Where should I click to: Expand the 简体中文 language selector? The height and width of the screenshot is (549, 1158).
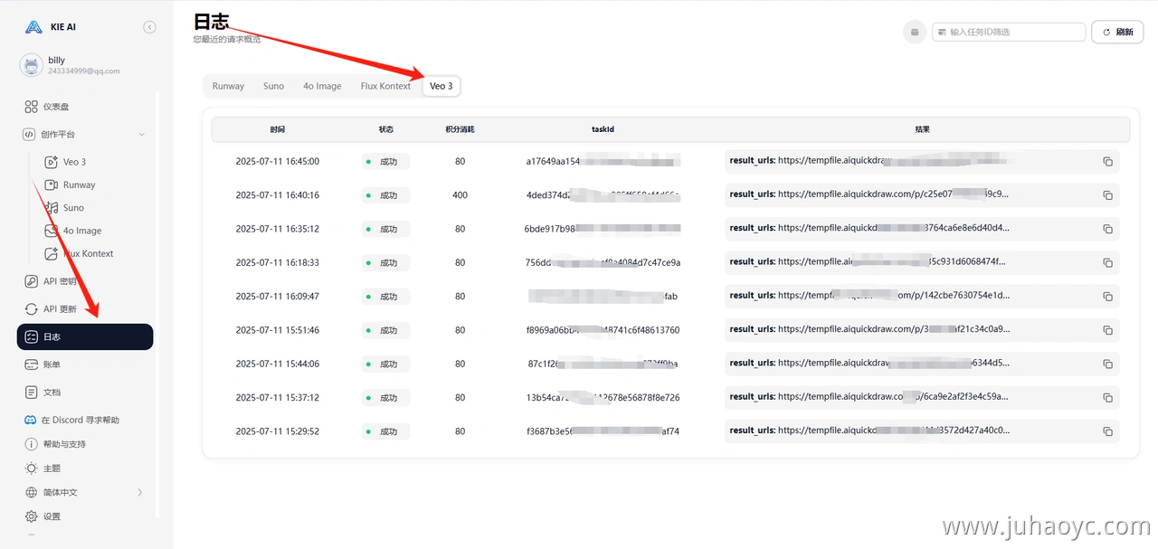click(85, 492)
